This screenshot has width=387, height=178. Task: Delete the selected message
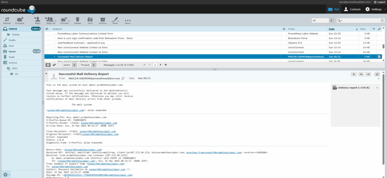point(77,21)
